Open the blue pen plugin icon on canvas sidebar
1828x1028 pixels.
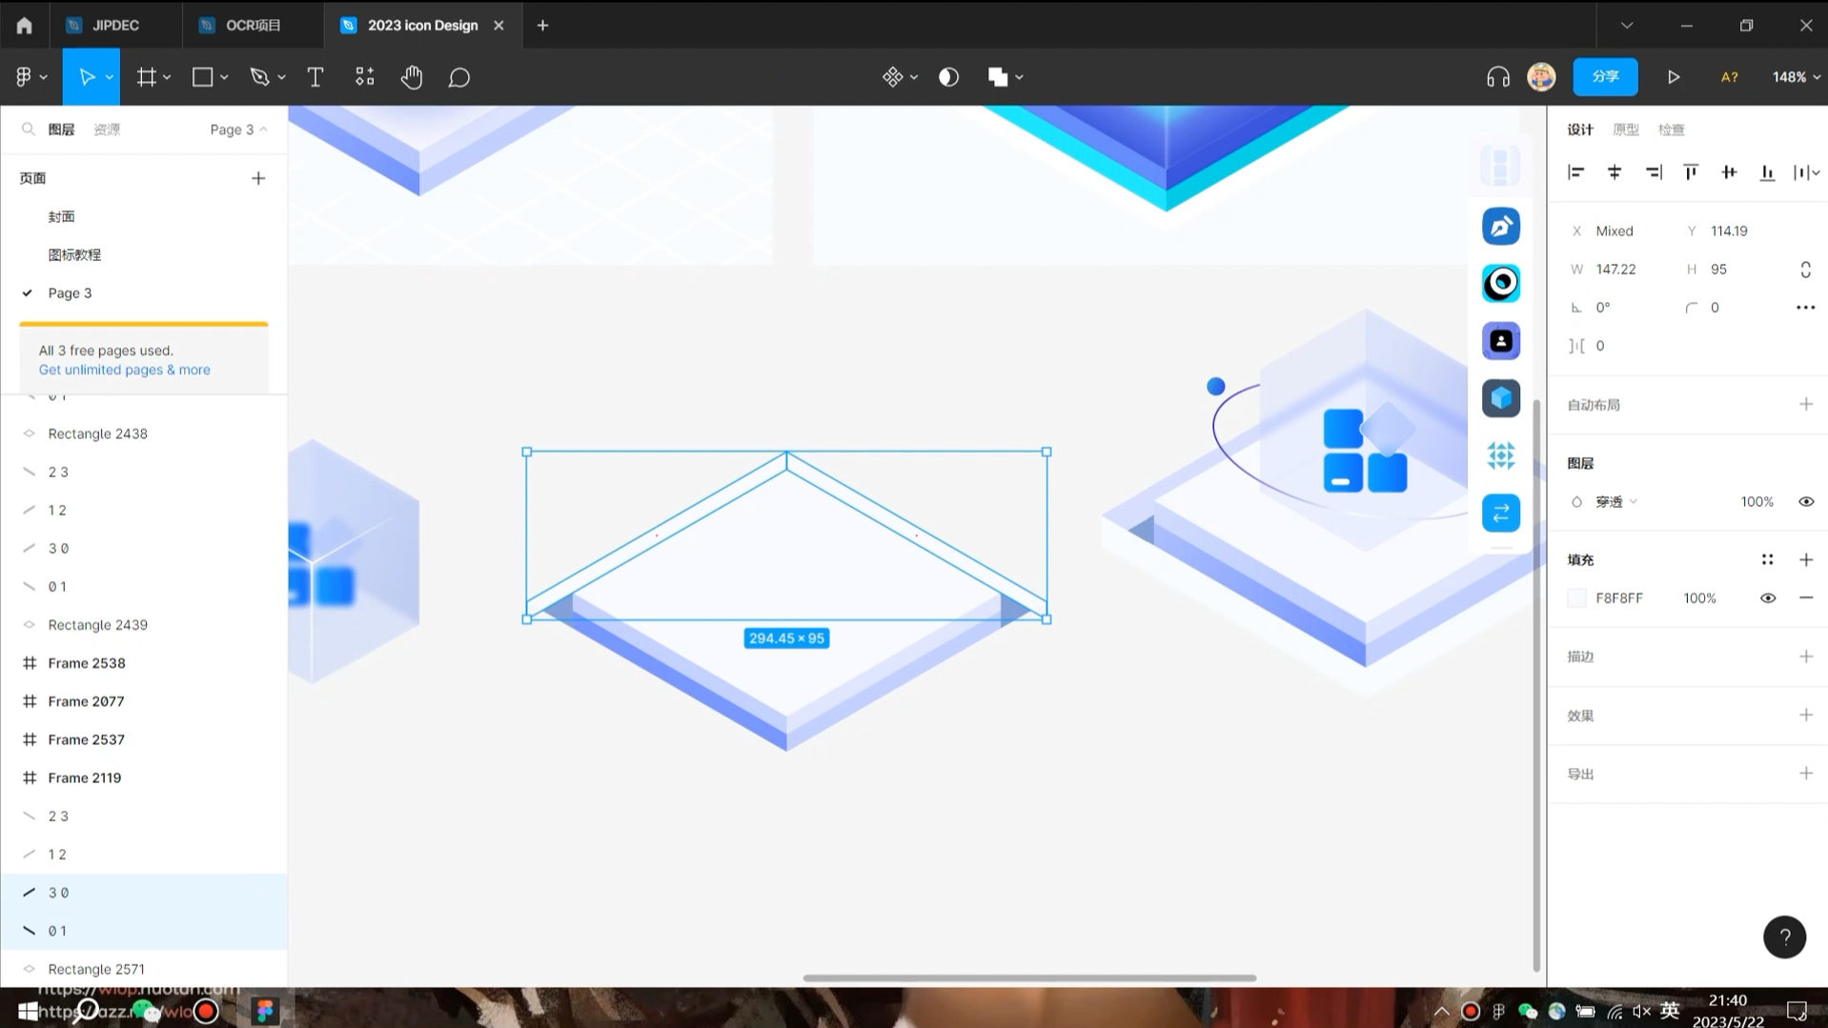(1500, 226)
